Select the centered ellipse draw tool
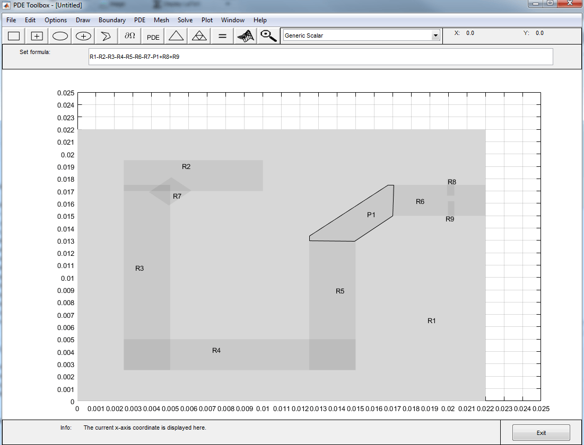The height and width of the screenshot is (445, 584). [83, 36]
